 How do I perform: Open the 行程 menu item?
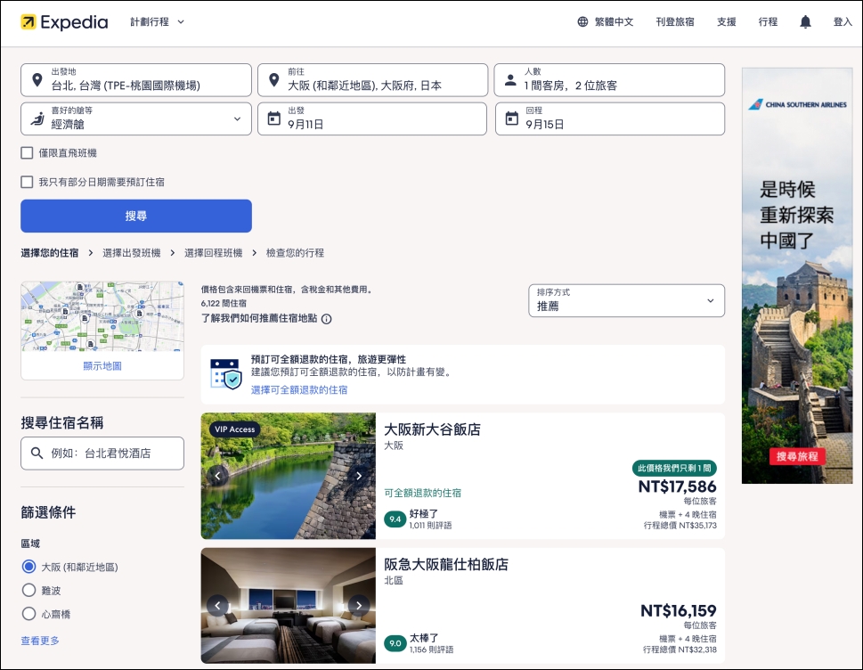pos(767,22)
